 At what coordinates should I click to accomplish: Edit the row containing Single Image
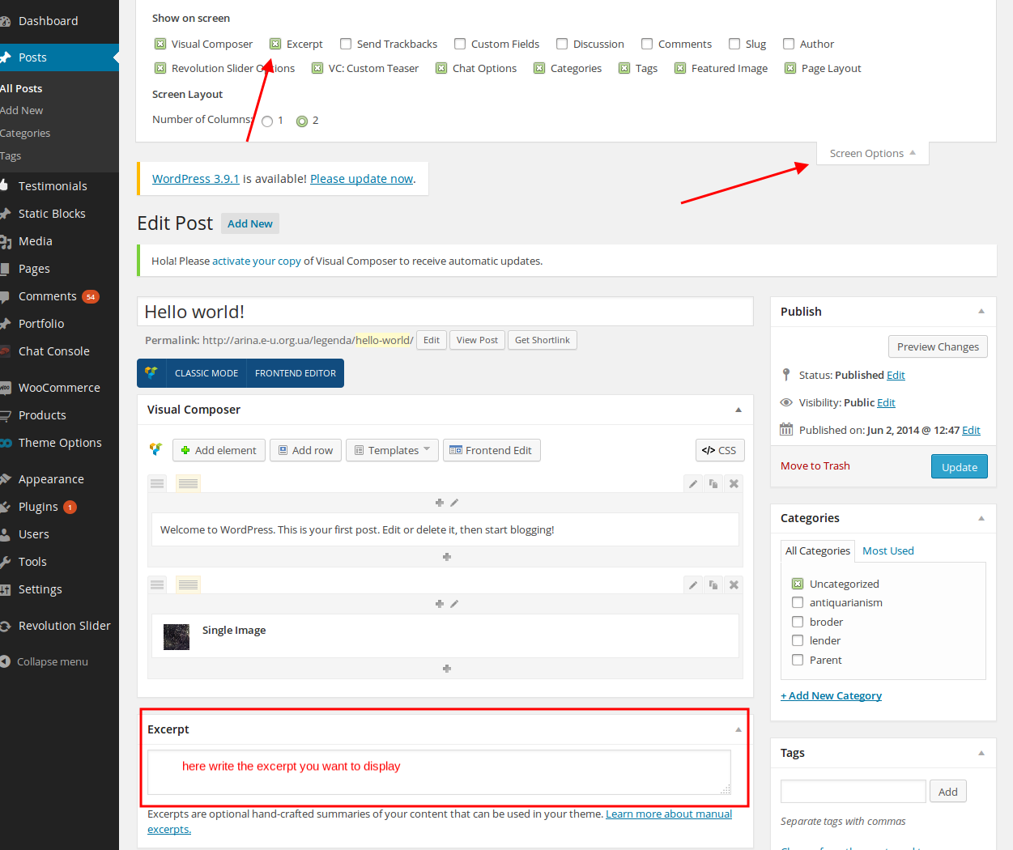tap(693, 584)
